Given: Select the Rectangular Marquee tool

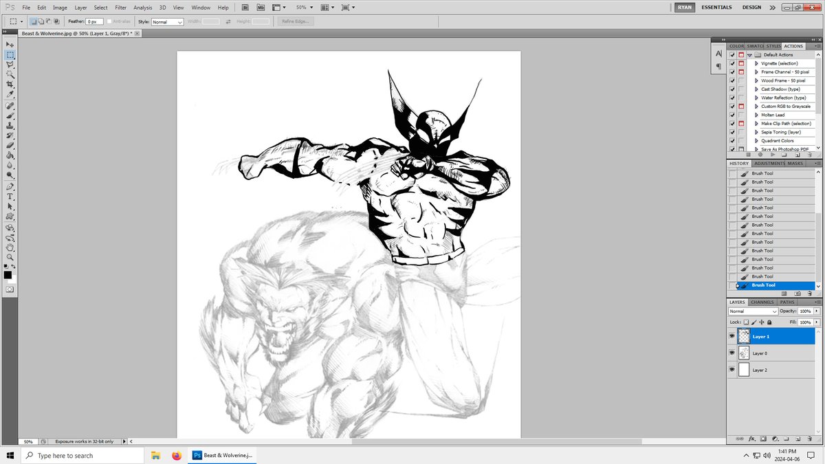Looking at the screenshot, I should (x=10, y=54).
